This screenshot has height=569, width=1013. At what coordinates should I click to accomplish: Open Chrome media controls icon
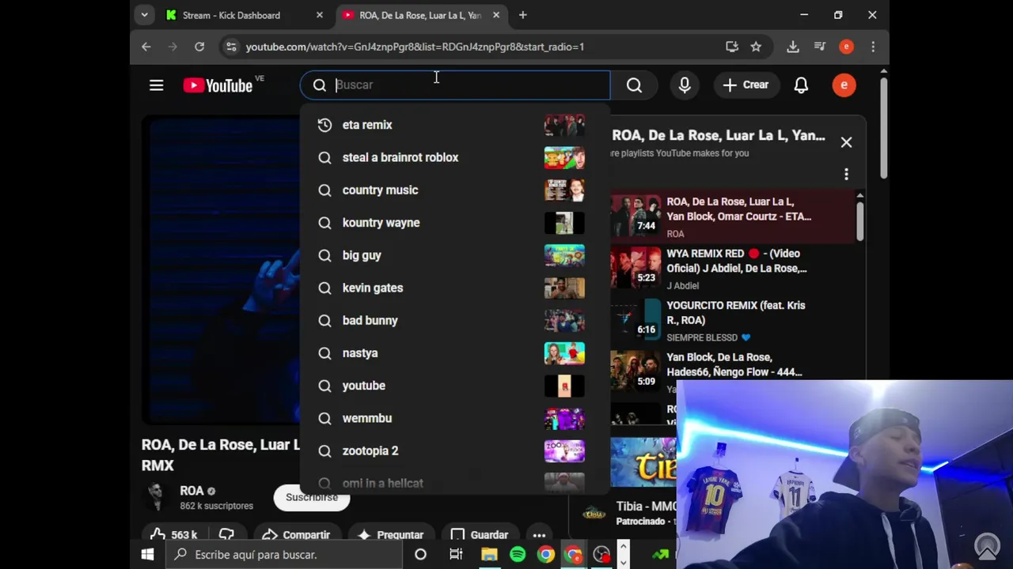820,47
